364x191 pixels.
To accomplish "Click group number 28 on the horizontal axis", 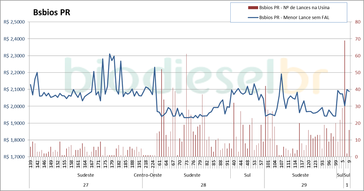I will coord(203,185).
